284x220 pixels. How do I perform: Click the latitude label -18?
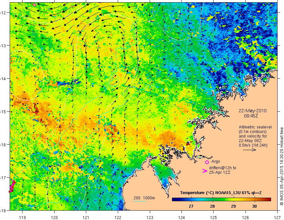[x=4, y=210]
